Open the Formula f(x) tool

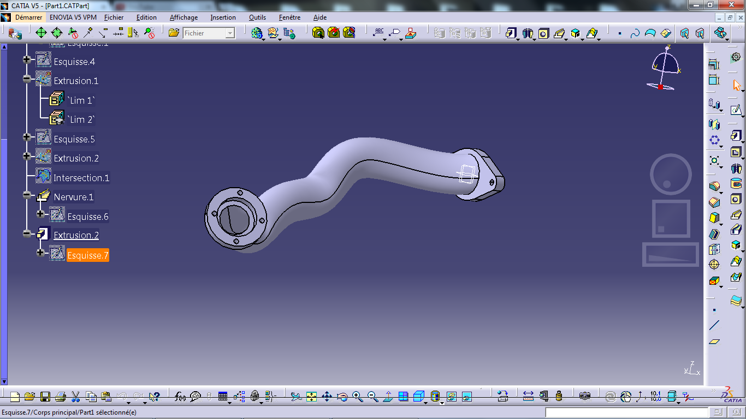(180, 397)
